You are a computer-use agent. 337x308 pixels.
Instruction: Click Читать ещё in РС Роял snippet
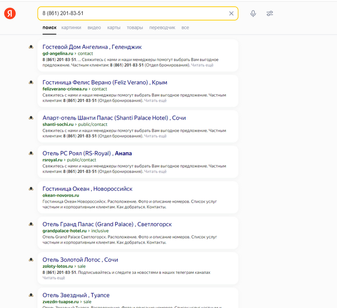pyautogui.click(x=156, y=172)
